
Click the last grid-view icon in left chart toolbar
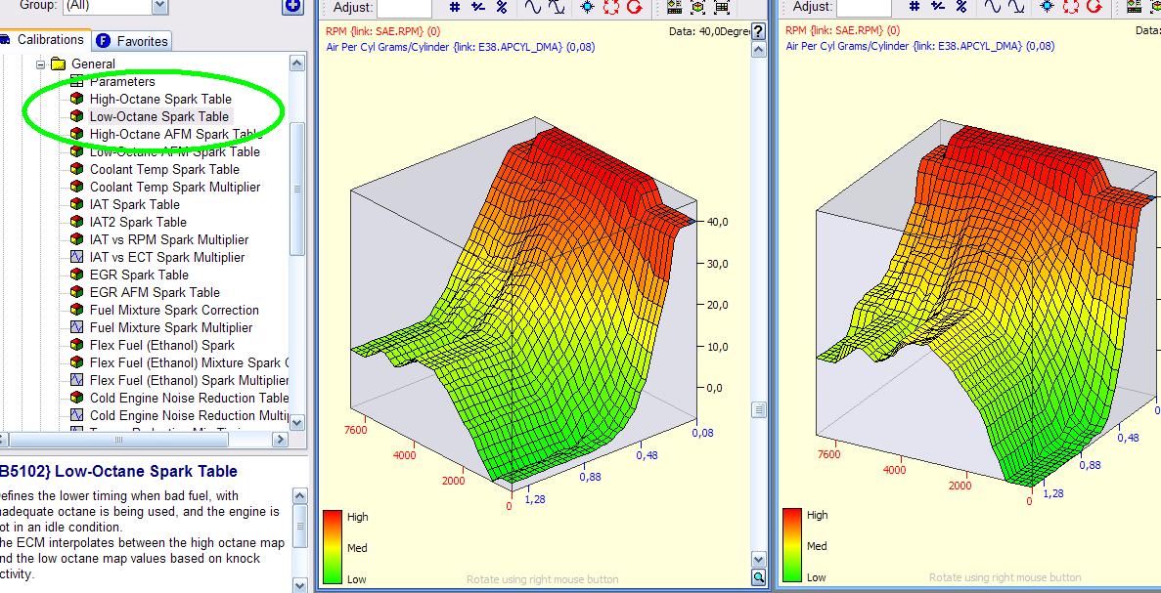[x=722, y=7]
